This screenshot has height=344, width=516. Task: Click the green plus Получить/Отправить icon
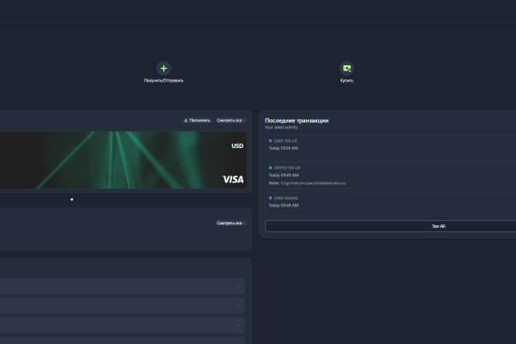click(x=163, y=69)
